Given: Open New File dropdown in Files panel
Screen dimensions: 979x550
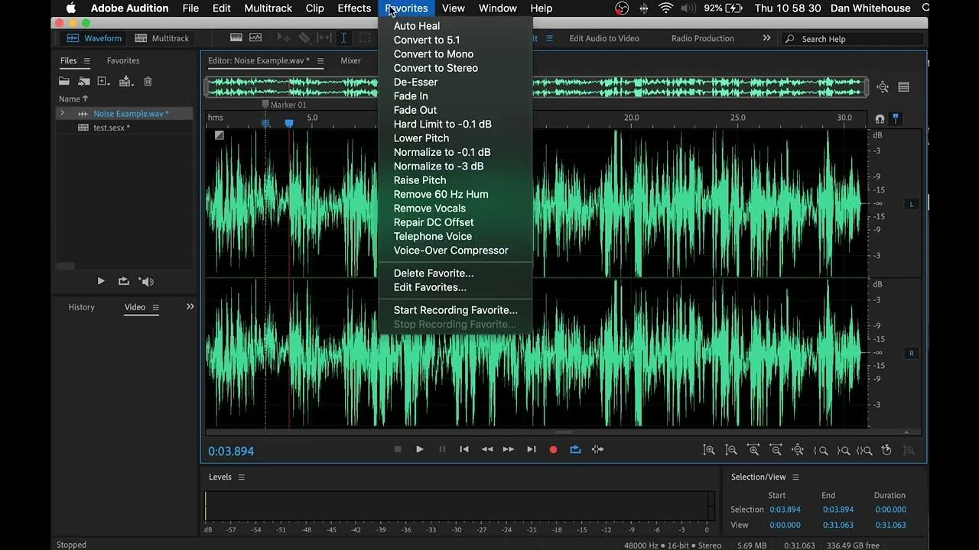Looking at the screenshot, I should pos(104,81).
